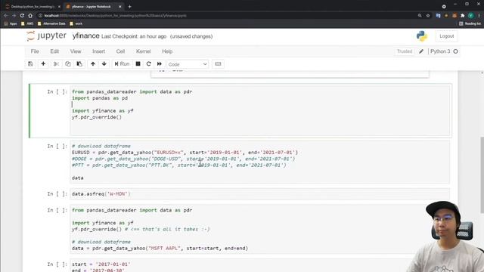Go back in the browser
The width and height of the screenshot is (484, 272).
pos(6,15)
